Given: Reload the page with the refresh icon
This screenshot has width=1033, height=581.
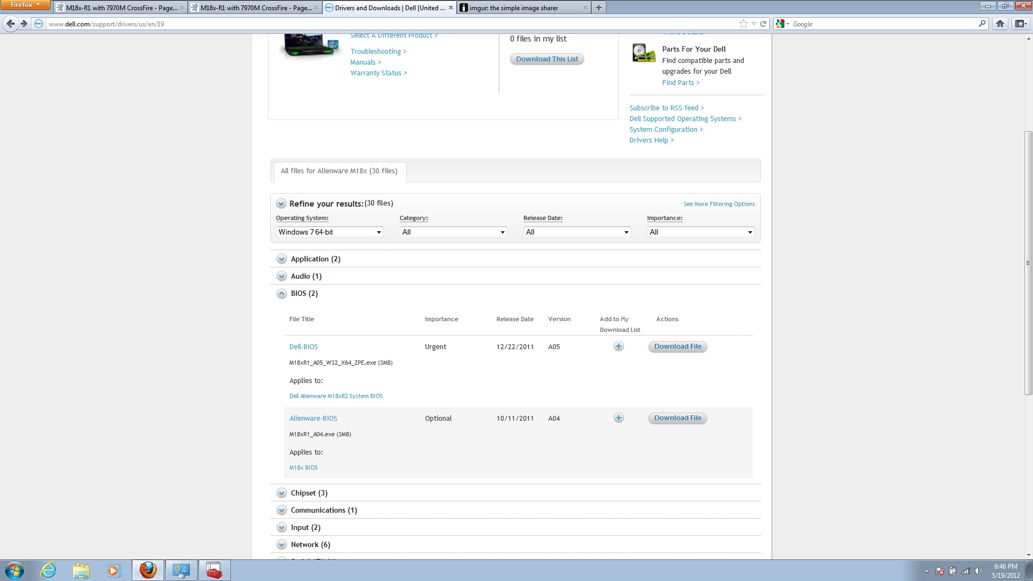Looking at the screenshot, I should 763,24.
